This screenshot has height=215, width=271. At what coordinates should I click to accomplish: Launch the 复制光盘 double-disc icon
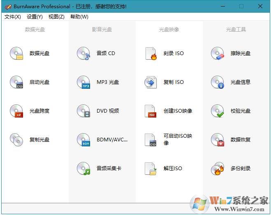(16, 140)
